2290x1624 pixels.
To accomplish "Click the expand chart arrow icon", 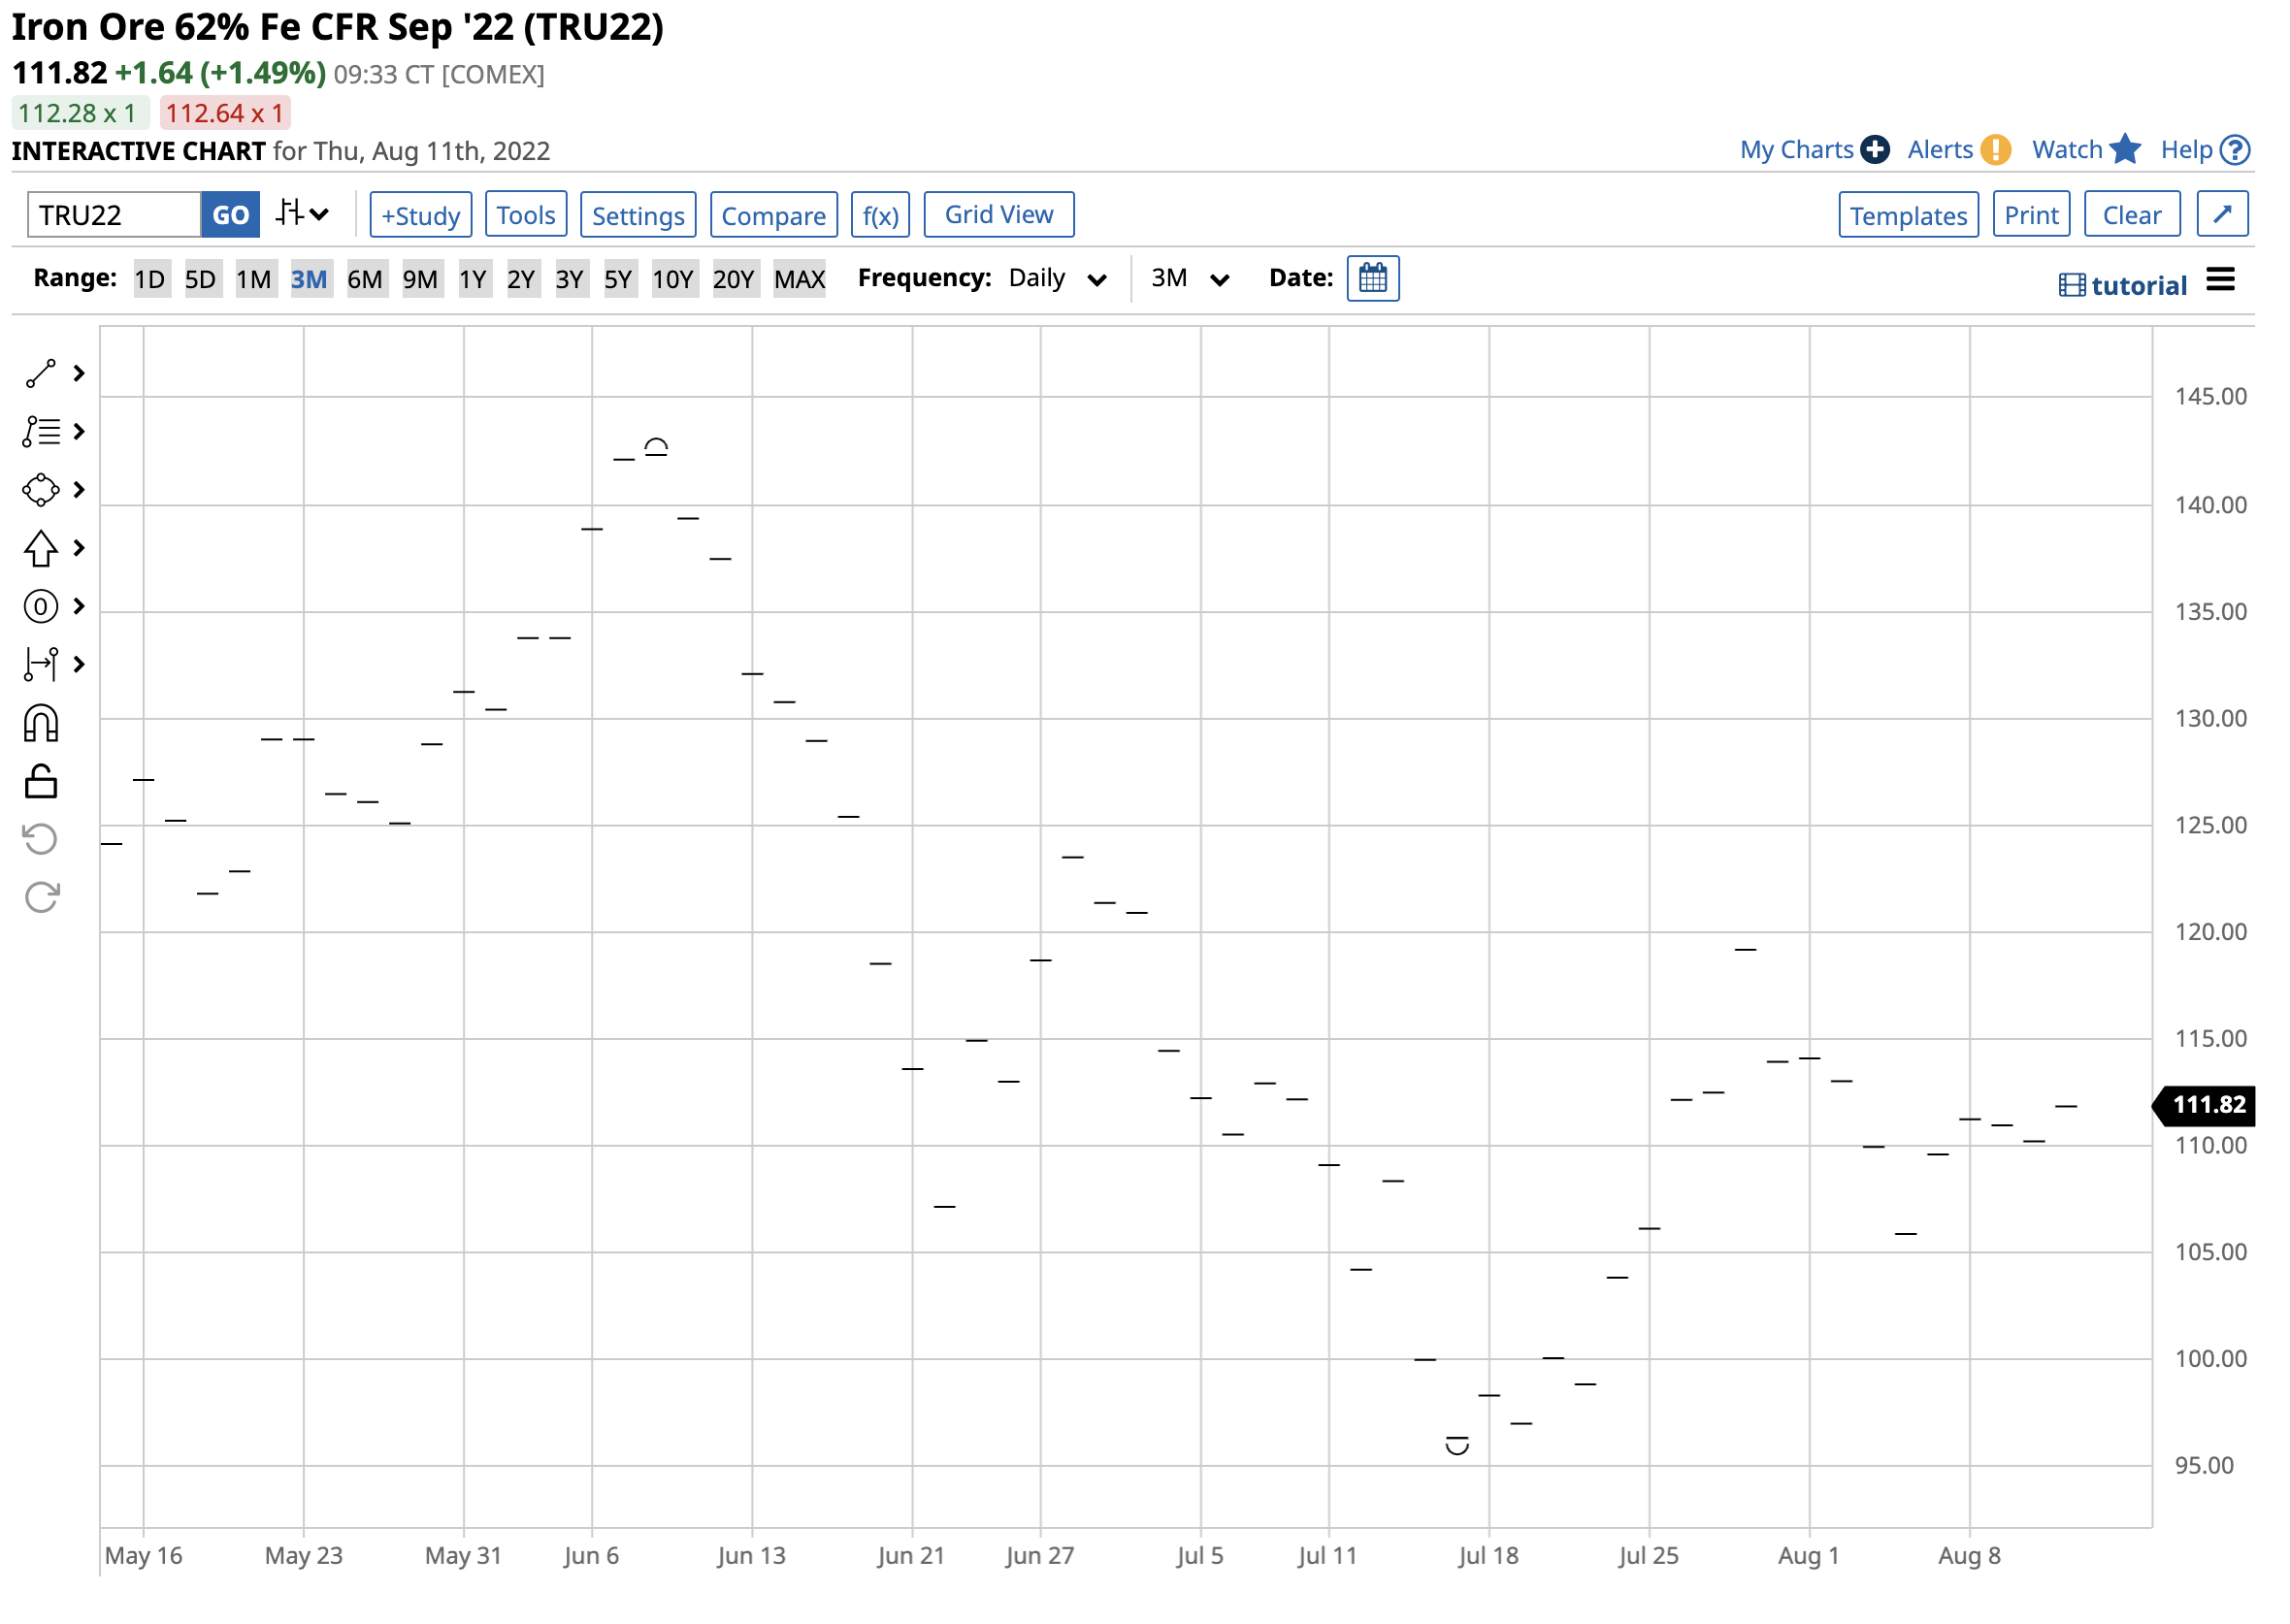I will [2222, 215].
